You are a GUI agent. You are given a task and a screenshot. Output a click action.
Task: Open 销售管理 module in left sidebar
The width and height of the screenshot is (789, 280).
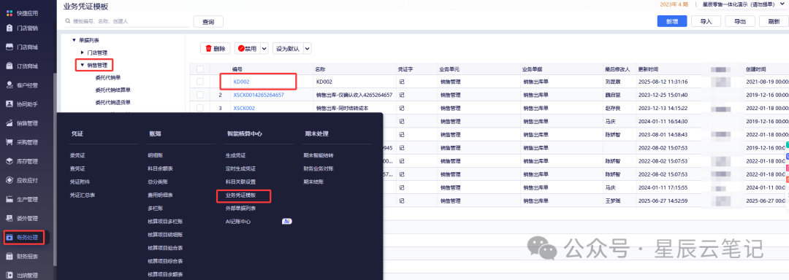tap(22, 123)
